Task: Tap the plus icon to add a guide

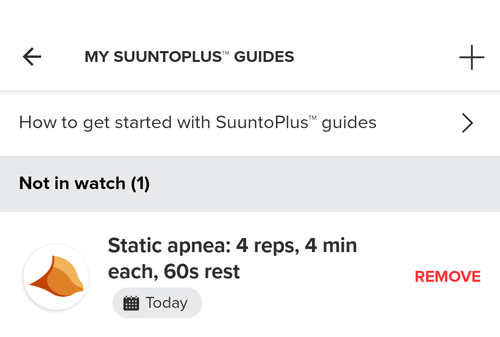Action: (x=471, y=57)
